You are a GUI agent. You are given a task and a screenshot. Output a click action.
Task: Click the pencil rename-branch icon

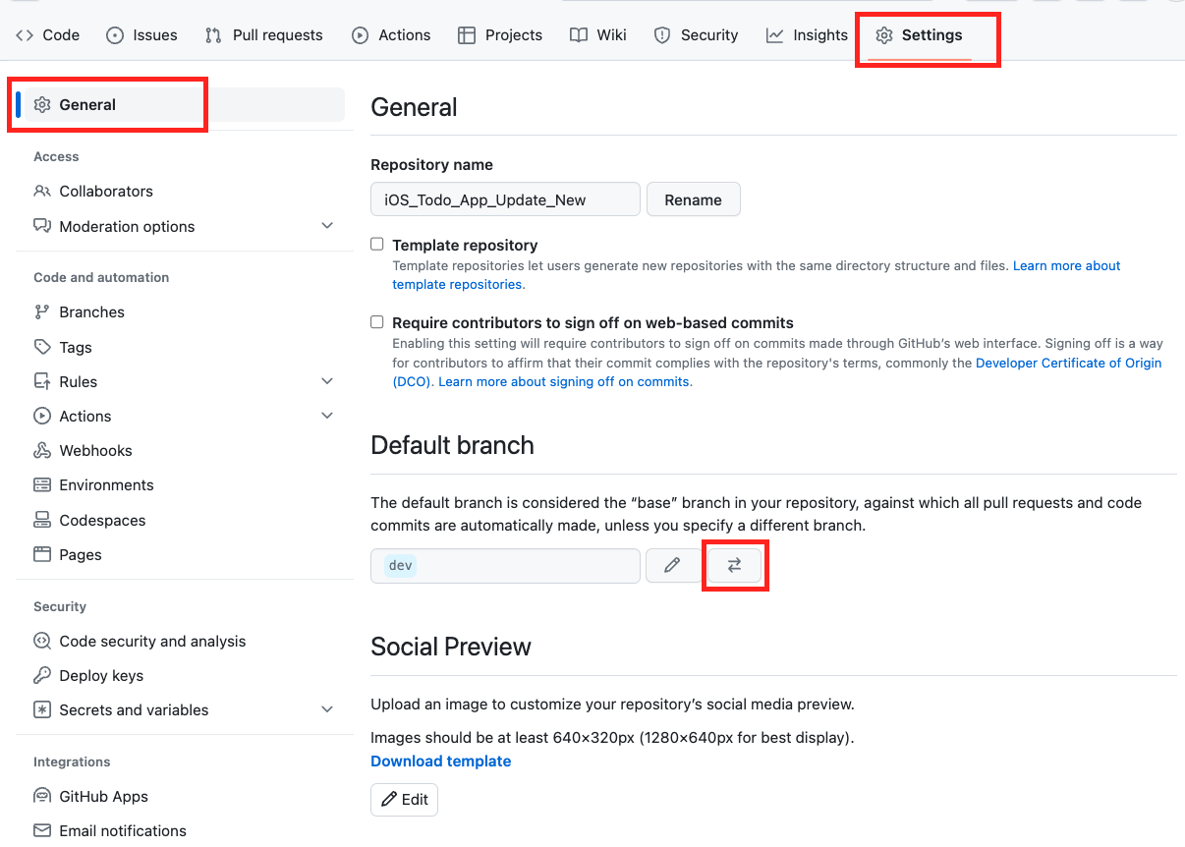coord(672,565)
